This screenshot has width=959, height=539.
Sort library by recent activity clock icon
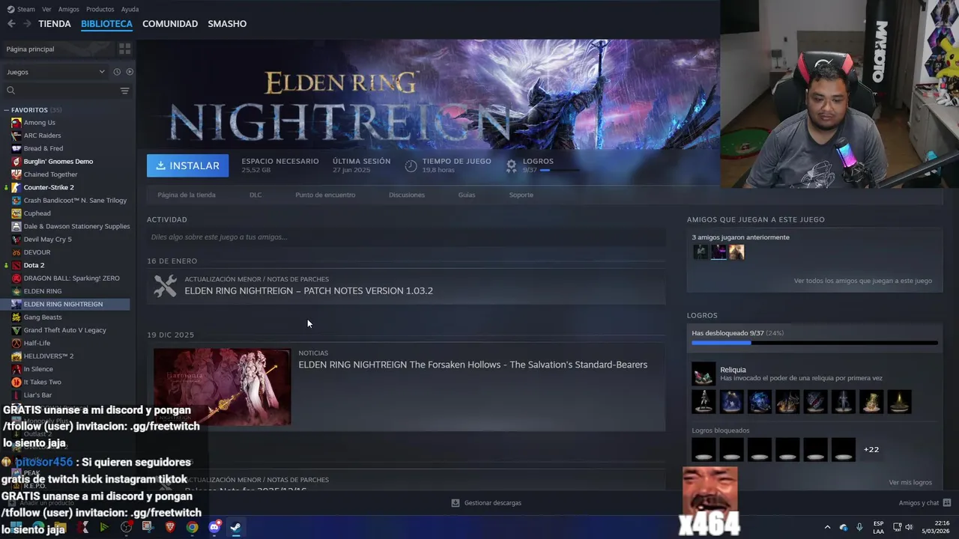click(117, 72)
